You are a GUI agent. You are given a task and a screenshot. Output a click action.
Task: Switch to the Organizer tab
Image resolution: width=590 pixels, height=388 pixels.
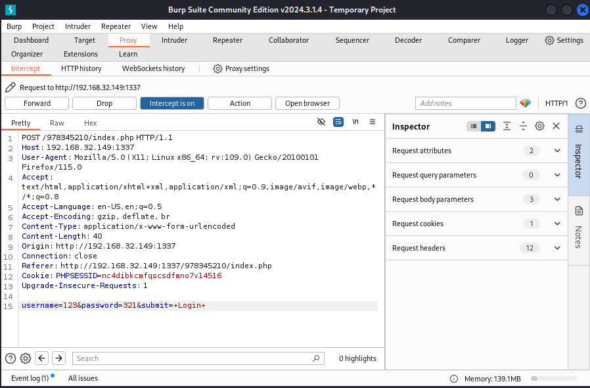click(x=27, y=54)
